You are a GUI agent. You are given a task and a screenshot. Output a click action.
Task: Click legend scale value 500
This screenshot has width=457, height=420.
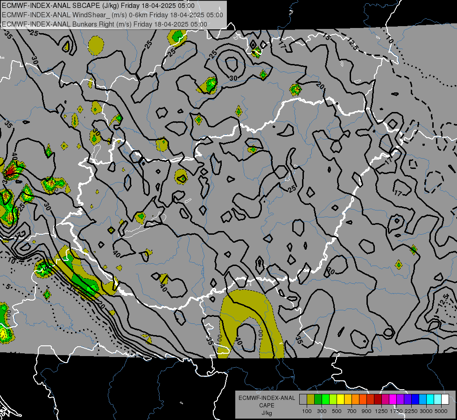click(337, 411)
